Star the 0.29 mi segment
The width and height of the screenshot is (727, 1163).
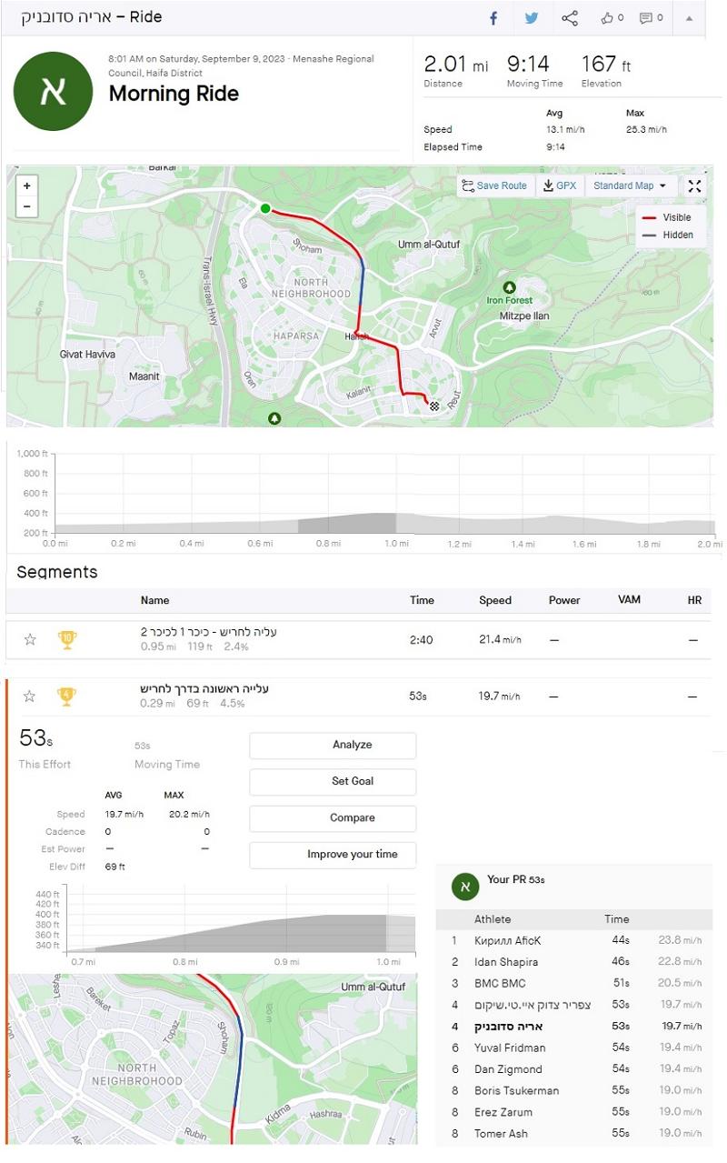[x=30, y=696]
